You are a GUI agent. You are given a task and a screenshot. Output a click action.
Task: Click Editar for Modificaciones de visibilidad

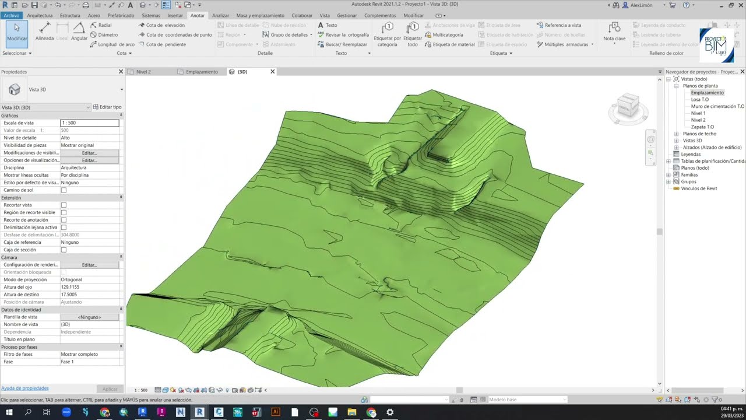(x=89, y=153)
